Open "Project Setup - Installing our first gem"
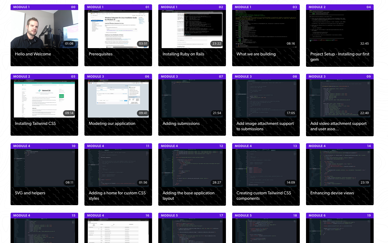Image resolution: width=388 pixels, height=243 pixels. (340, 57)
